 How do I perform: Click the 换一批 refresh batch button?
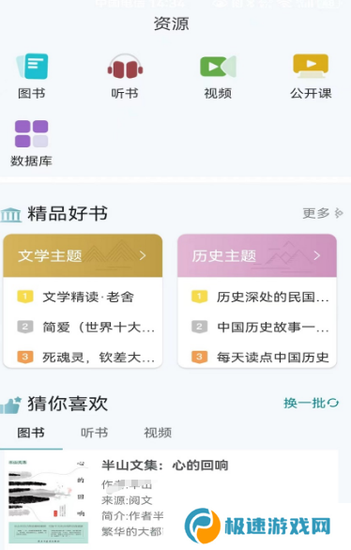tap(311, 403)
